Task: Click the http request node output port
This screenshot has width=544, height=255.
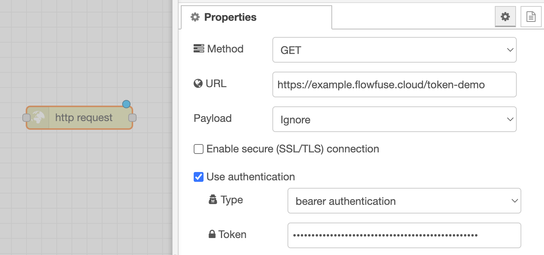Action: click(132, 118)
